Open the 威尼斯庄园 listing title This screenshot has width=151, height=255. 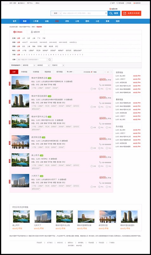point(36,137)
